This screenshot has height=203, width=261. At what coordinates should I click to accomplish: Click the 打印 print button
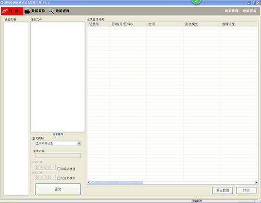click(x=246, y=190)
